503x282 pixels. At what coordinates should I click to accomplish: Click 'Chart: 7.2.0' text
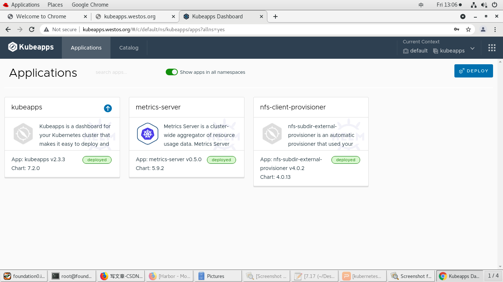pos(26,168)
